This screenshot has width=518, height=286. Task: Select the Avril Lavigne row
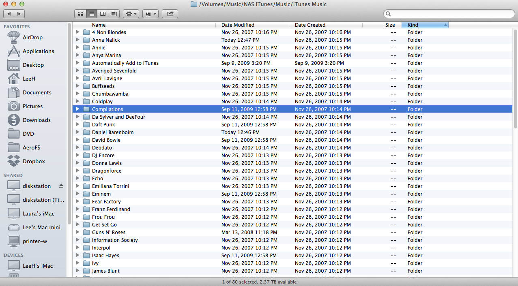[x=292, y=79]
